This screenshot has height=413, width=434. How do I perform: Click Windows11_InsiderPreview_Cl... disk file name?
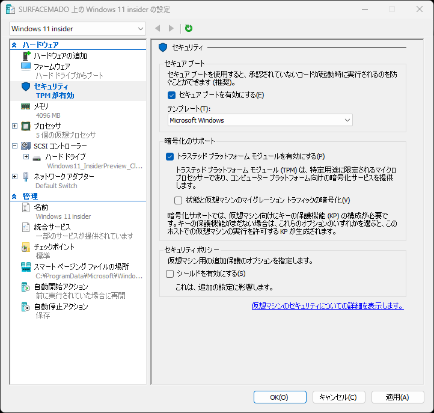coord(95,166)
